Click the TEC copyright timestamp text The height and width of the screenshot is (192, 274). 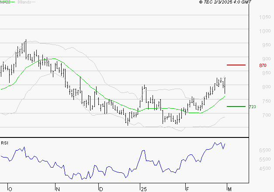(x=225, y=2)
